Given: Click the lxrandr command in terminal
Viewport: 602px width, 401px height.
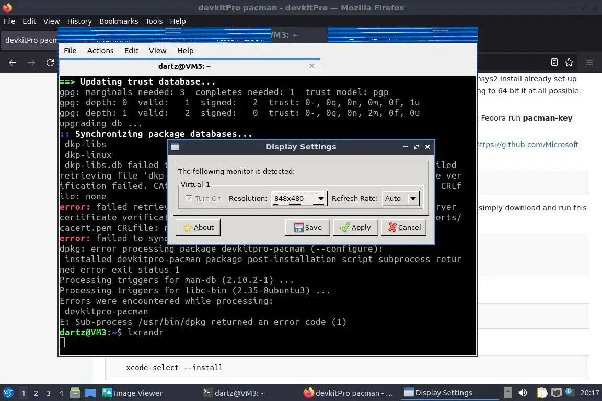Looking at the screenshot, I should 145,332.
